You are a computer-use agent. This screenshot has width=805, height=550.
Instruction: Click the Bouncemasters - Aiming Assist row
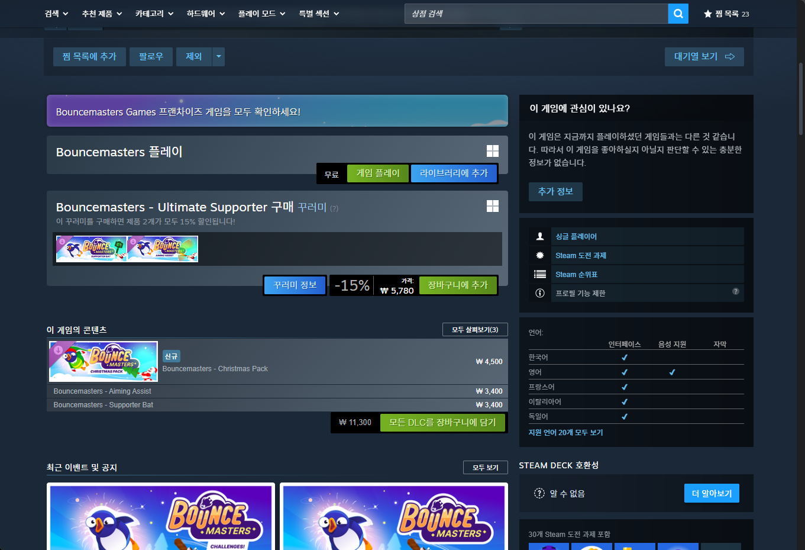(277, 391)
